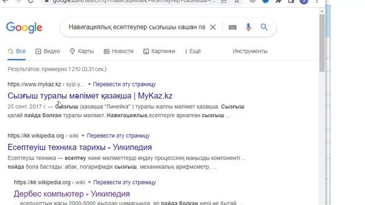Clear the search query with the X icon
The width and height of the screenshot is (365, 205).
[x=213, y=27]
